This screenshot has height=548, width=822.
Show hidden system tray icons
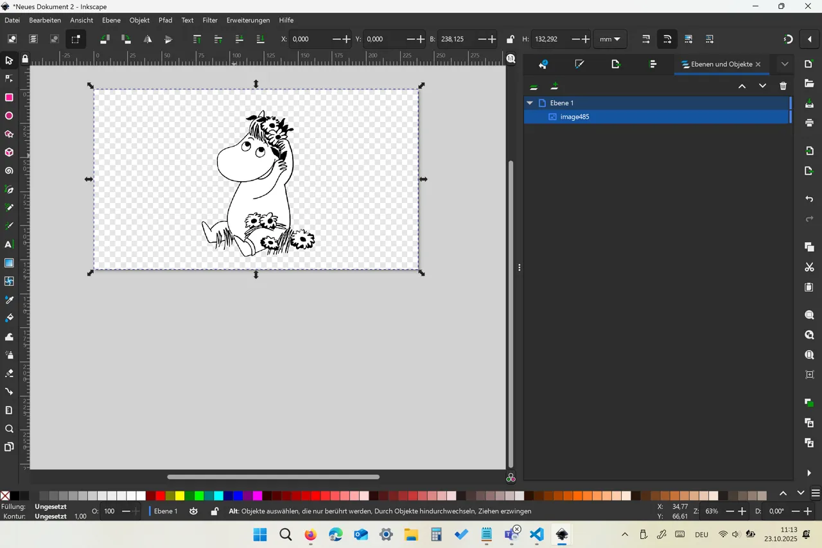coord(625,535)
